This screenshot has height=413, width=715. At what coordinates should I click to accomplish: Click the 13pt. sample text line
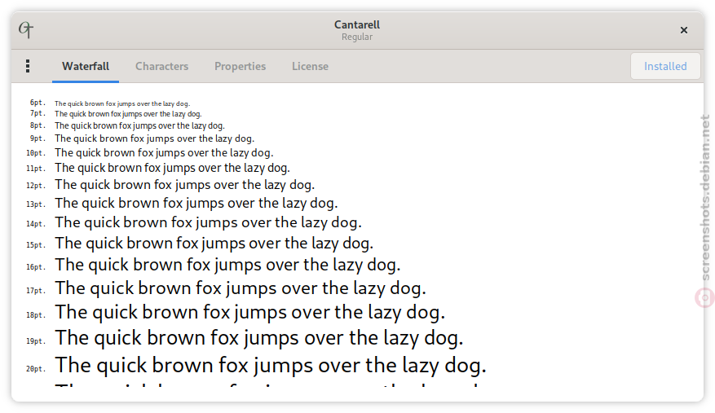(x=196, y=204)
